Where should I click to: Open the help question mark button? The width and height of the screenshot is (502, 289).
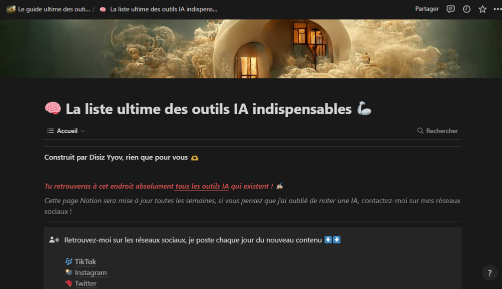click(x=490, y=273)
